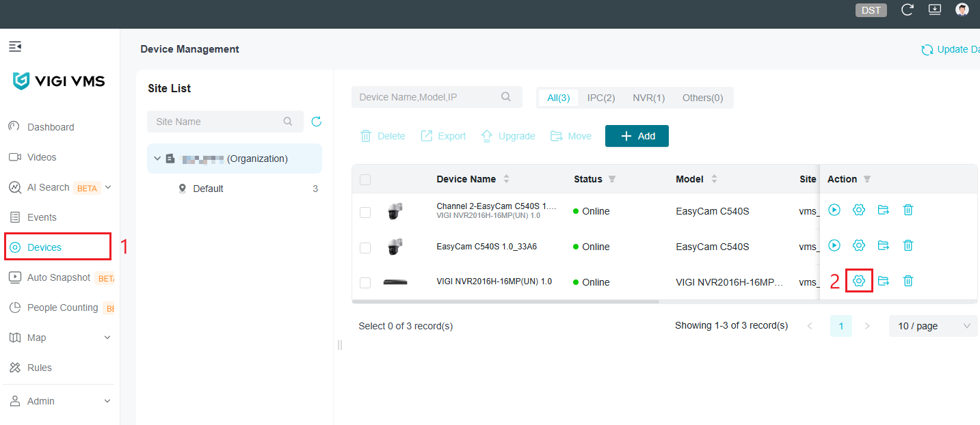980x425 pixels.
Task: Collapse the Organization tree node
Action: [x=157, y=159]
